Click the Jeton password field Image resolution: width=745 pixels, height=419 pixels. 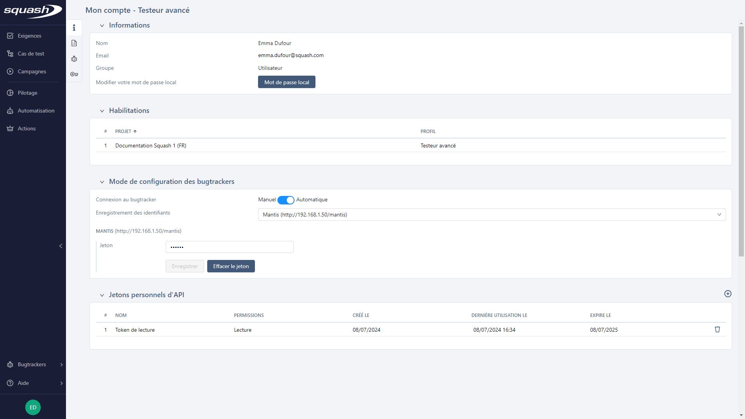[229, 247]
